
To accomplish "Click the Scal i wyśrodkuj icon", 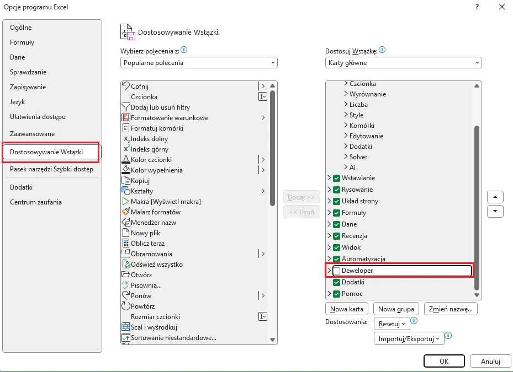I will pos(126,327).
